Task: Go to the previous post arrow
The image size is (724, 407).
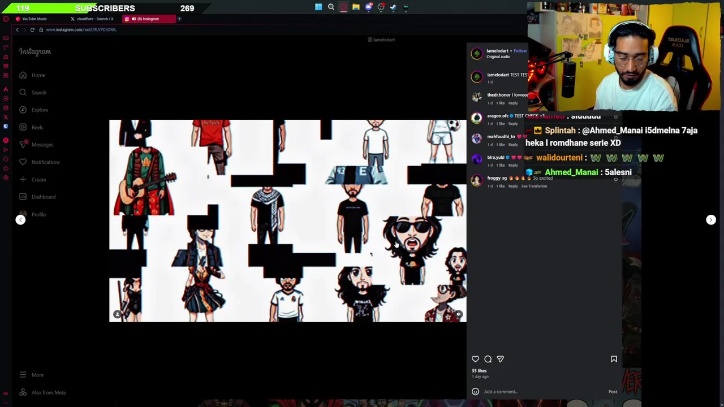Action: (20, 220)
